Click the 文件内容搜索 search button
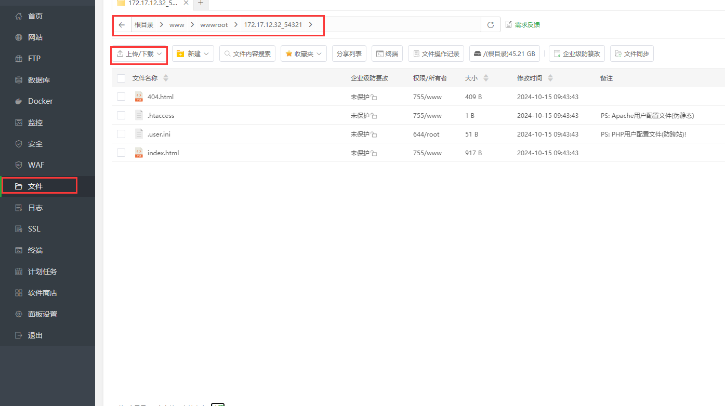Viewport: 725px width, 406px height. click(x=247, y=53)
